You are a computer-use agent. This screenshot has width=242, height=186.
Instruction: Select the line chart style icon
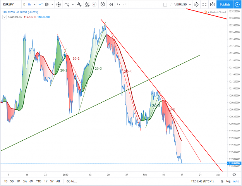click(40, 5)
